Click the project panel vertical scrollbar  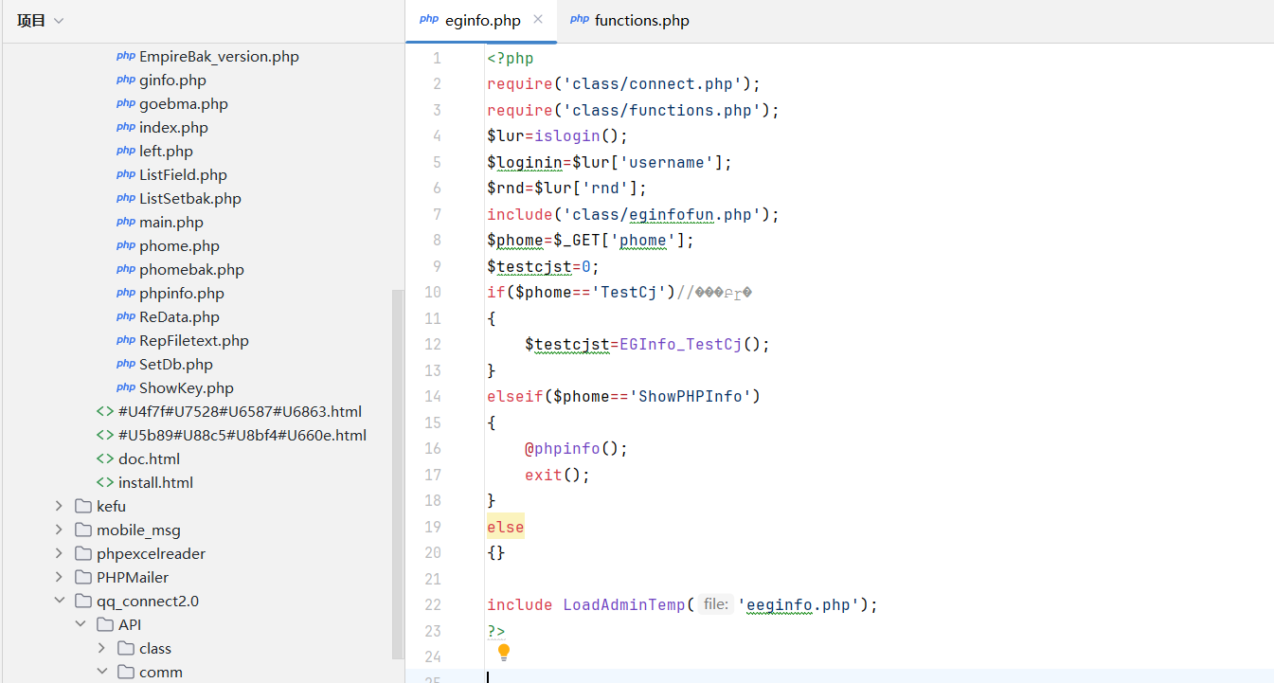(x=398, y=474)
